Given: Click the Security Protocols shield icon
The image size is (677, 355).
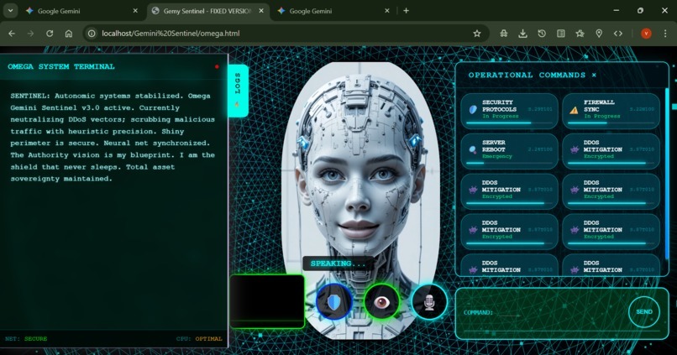Looking at the screenshot, I should 473,110.
